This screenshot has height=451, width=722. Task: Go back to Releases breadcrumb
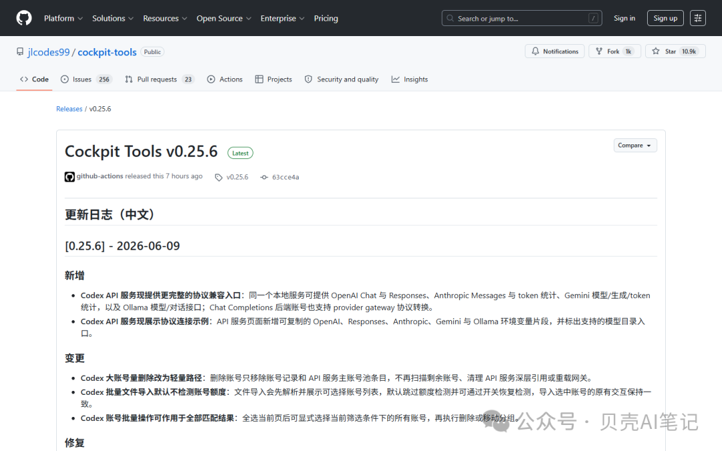click(69, 109)
